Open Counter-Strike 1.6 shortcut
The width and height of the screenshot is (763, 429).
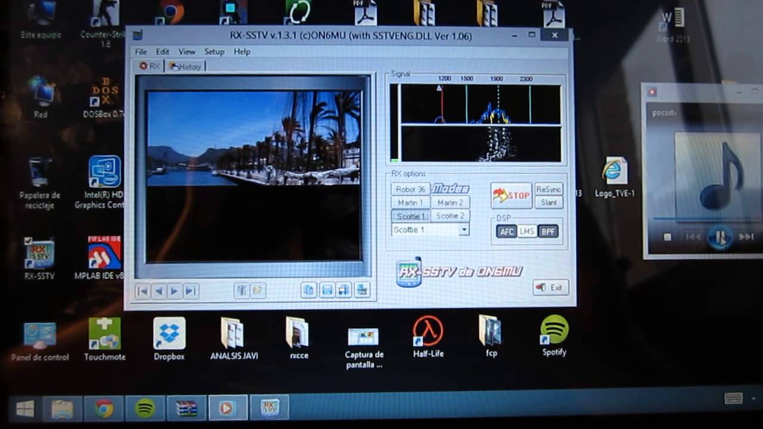click(105, 24)
